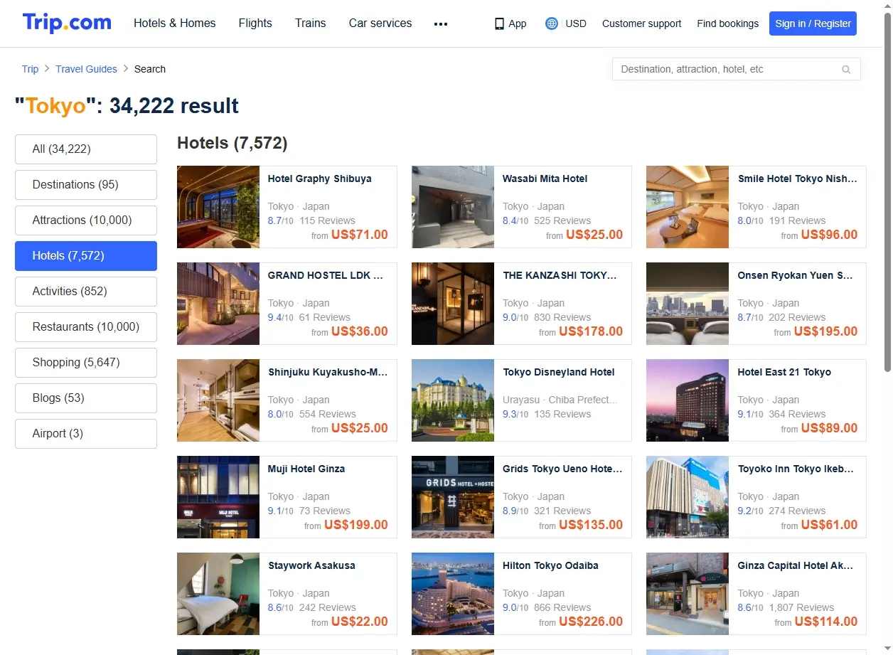
Task: Open Onsen Ryokan Yuen thumbnail
Action: [x=688, y=304]
